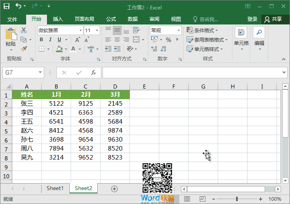
Task: Click the Decrease Indent icon
Action: click(108, 49)
